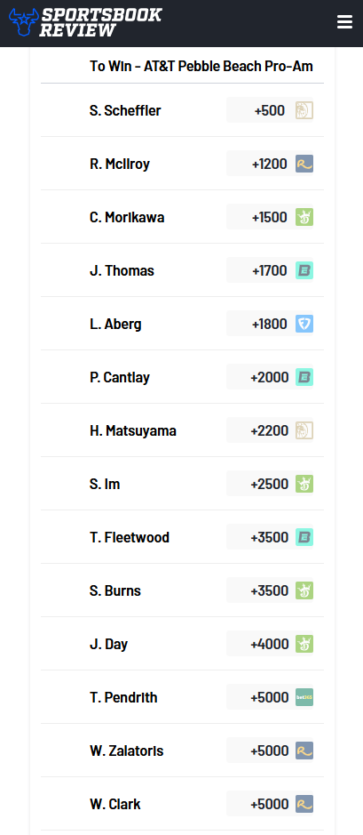Click the S. Burns player name
Image resolution: width=363 pixels, height=835 pixels.
tap(115, 590)
